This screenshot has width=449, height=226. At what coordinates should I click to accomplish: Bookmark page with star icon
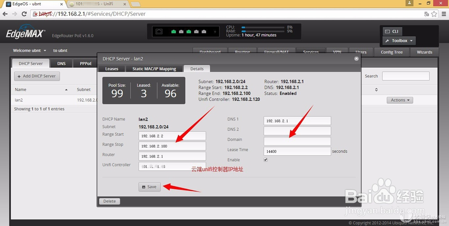point(434,14)
